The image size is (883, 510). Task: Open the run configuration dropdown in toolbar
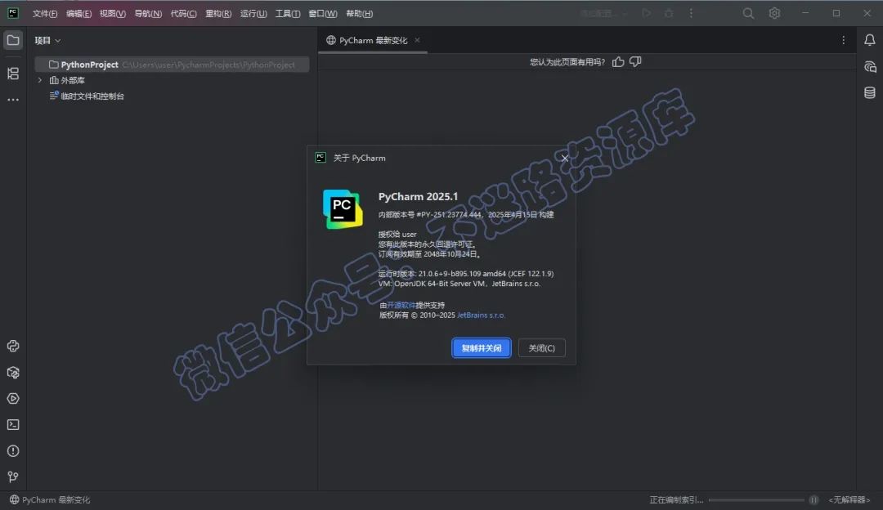point(603,13)
